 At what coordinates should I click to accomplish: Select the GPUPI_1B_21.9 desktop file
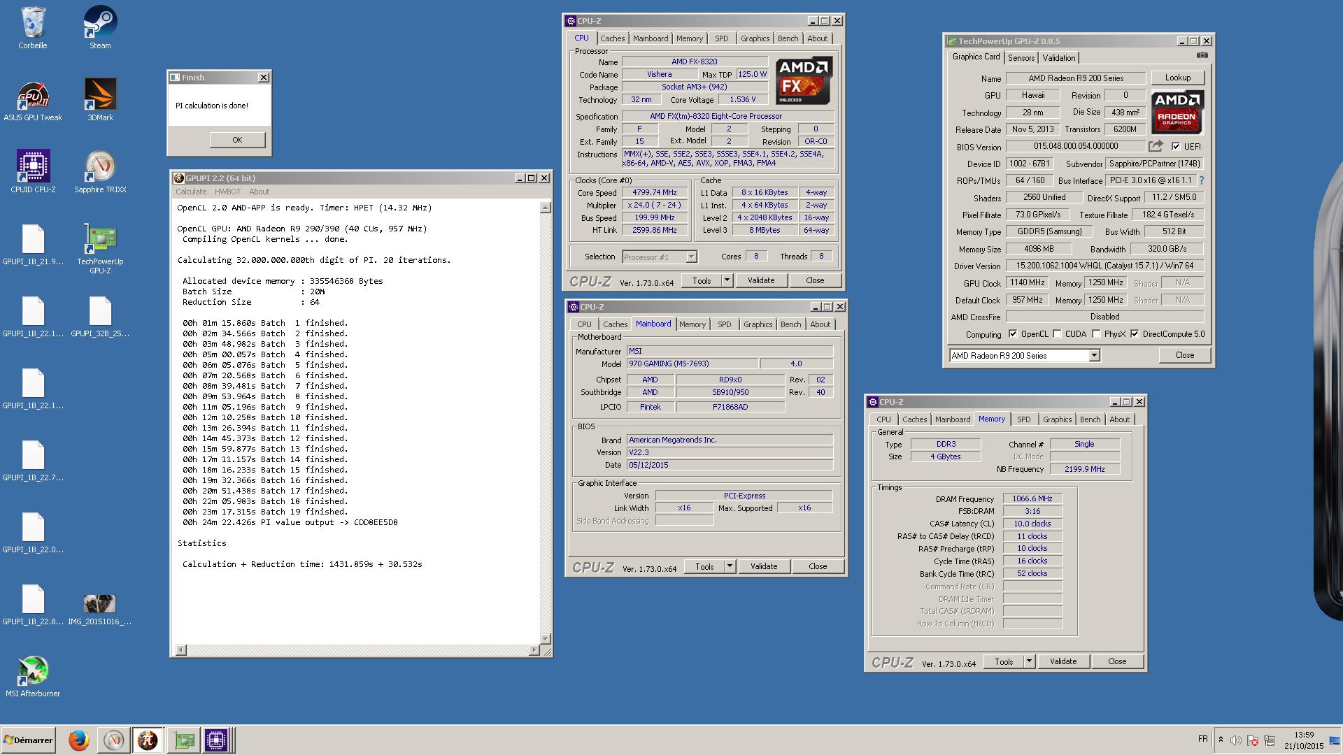[33, 245]
